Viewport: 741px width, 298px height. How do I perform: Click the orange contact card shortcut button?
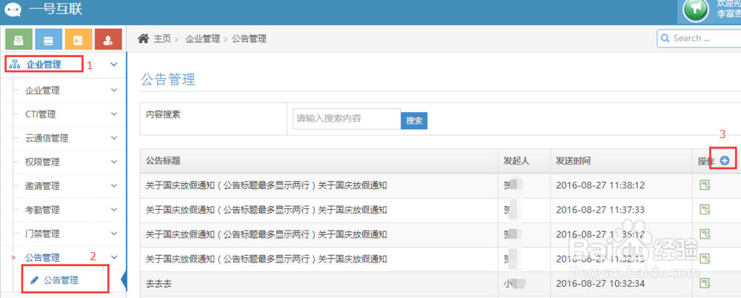79,40
